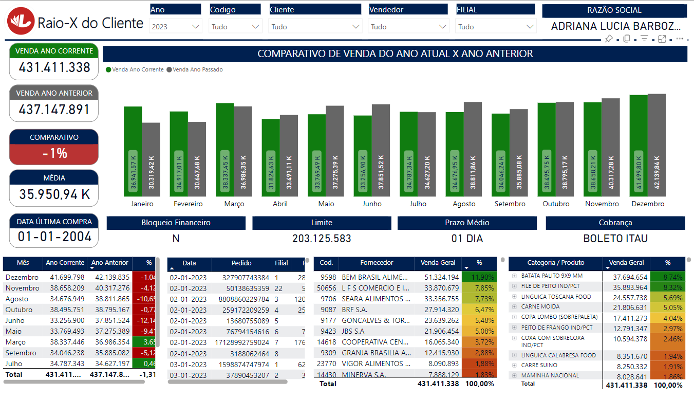694x399 pixels.
Task: Sort by the Data column header
Action: (189, 263)
